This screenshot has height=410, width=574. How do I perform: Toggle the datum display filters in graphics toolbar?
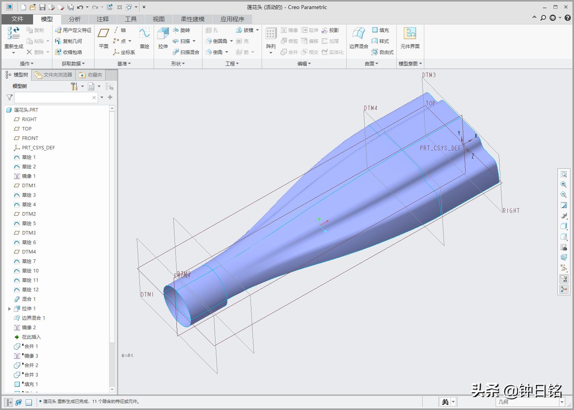(x=564, y=268)
